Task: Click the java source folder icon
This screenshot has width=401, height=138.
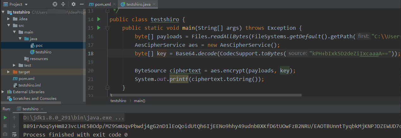Action: [x=27, y=39]
